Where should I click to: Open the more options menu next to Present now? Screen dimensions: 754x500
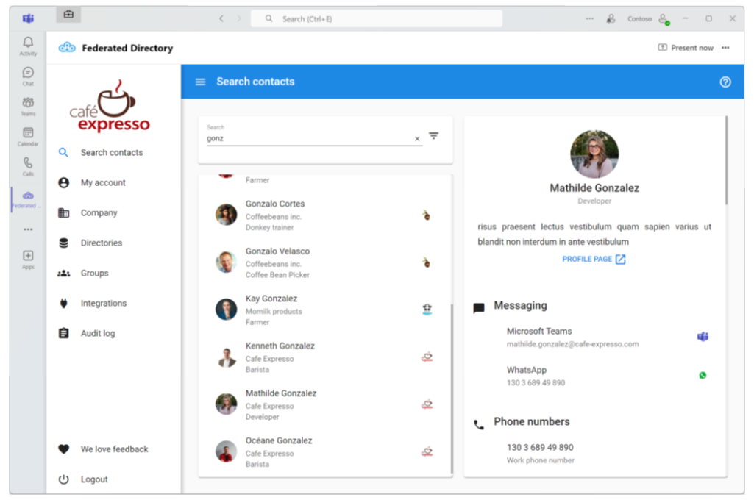tap(725, 46)
